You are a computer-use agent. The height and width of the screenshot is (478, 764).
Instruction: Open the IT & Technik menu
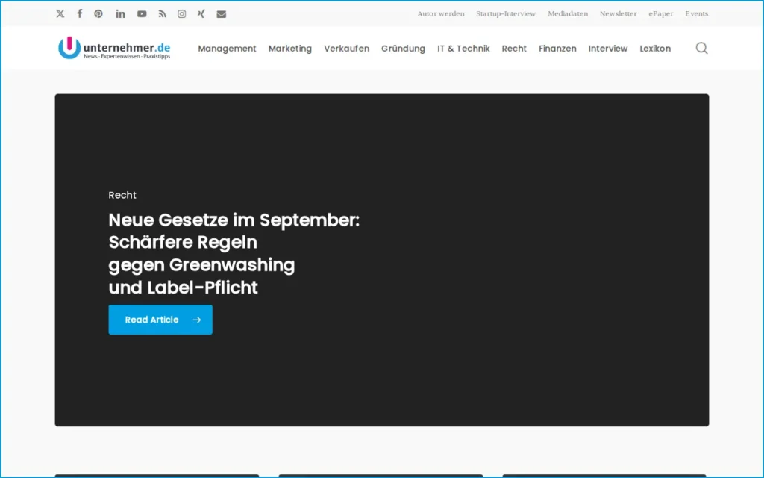463,49
